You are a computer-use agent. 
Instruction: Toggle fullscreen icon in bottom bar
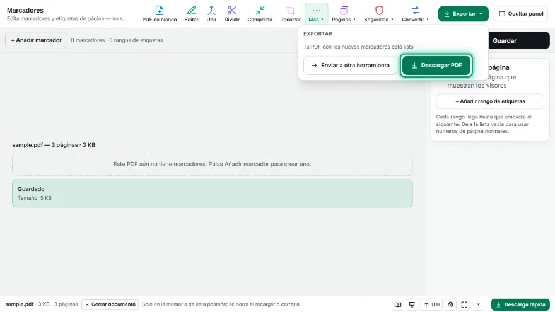[x=464, y=304]
